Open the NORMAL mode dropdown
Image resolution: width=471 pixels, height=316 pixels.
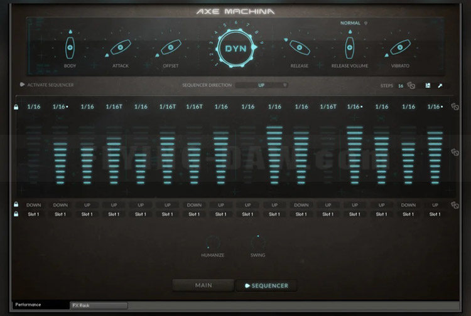[x=354, y=23]
